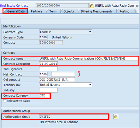Screen dimensions: 140x128
Task: Click the empty Main Contract number field
Action: tap(63, 74)
